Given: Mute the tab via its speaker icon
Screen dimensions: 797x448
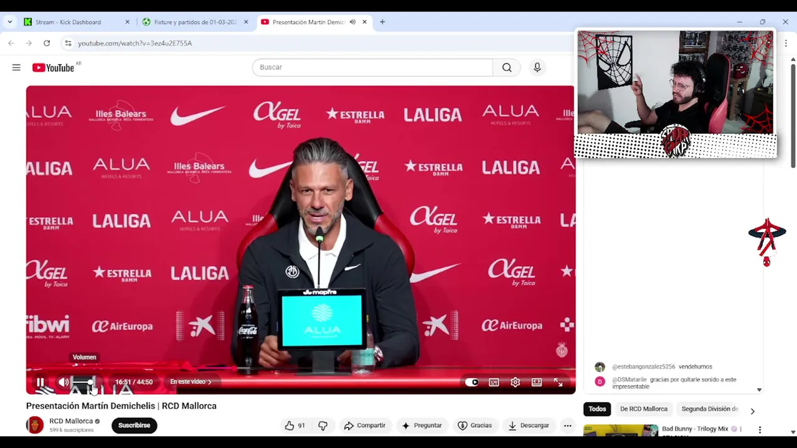Looking at the screenshot, I should point(352,22).
